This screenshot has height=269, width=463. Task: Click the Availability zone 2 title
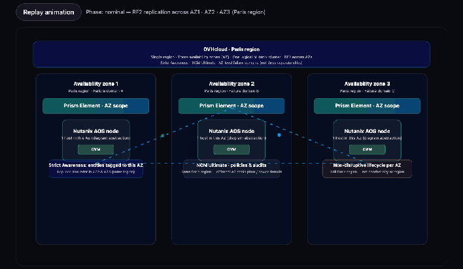[x=231, y=84]
